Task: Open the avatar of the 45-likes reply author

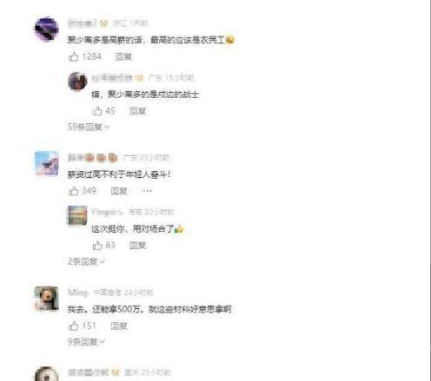Action: [77, 82]
